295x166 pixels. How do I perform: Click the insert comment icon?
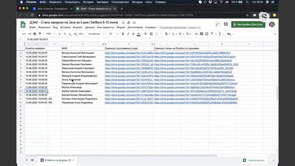coord(201,34)
